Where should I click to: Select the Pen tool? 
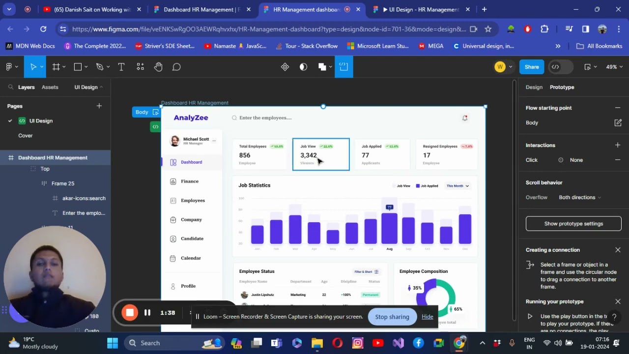[x=100, y=67]
